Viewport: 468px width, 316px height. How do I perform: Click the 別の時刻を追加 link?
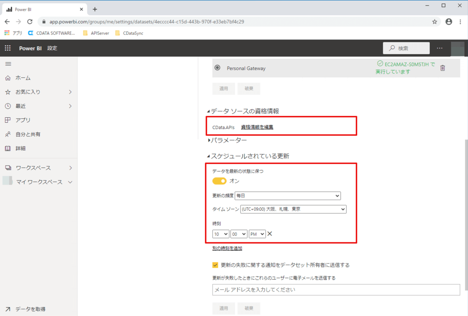click(x=227, y=248)
